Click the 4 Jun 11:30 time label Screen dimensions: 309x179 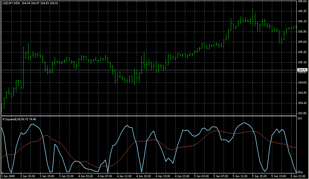[x=124, y=176]
